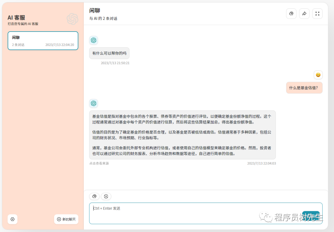Click the smiley user avatar icon
The height and width of the screenshot is (232, 334).
pos(318,75)
